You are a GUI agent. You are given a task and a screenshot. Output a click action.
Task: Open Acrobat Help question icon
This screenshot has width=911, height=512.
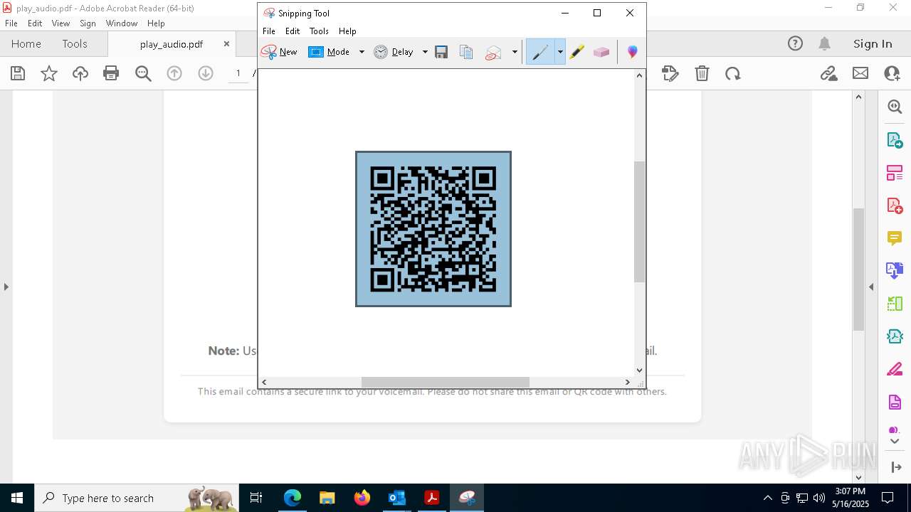(x=795, y=44)
